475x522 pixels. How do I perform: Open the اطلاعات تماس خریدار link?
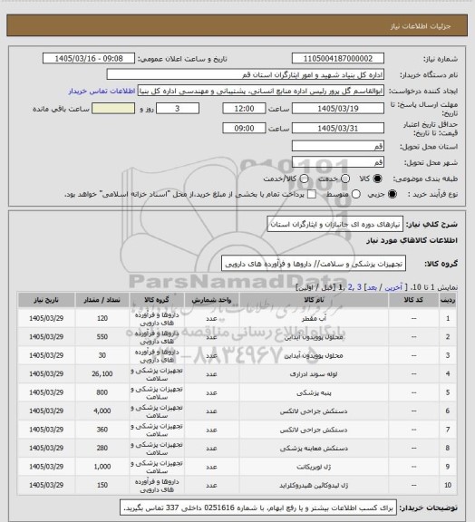tap(102, 91)
